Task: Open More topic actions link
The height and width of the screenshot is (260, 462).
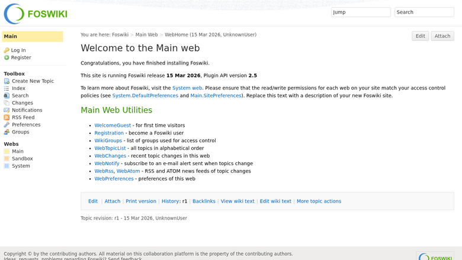Action: pyautogui.click(x=319, y=201)
